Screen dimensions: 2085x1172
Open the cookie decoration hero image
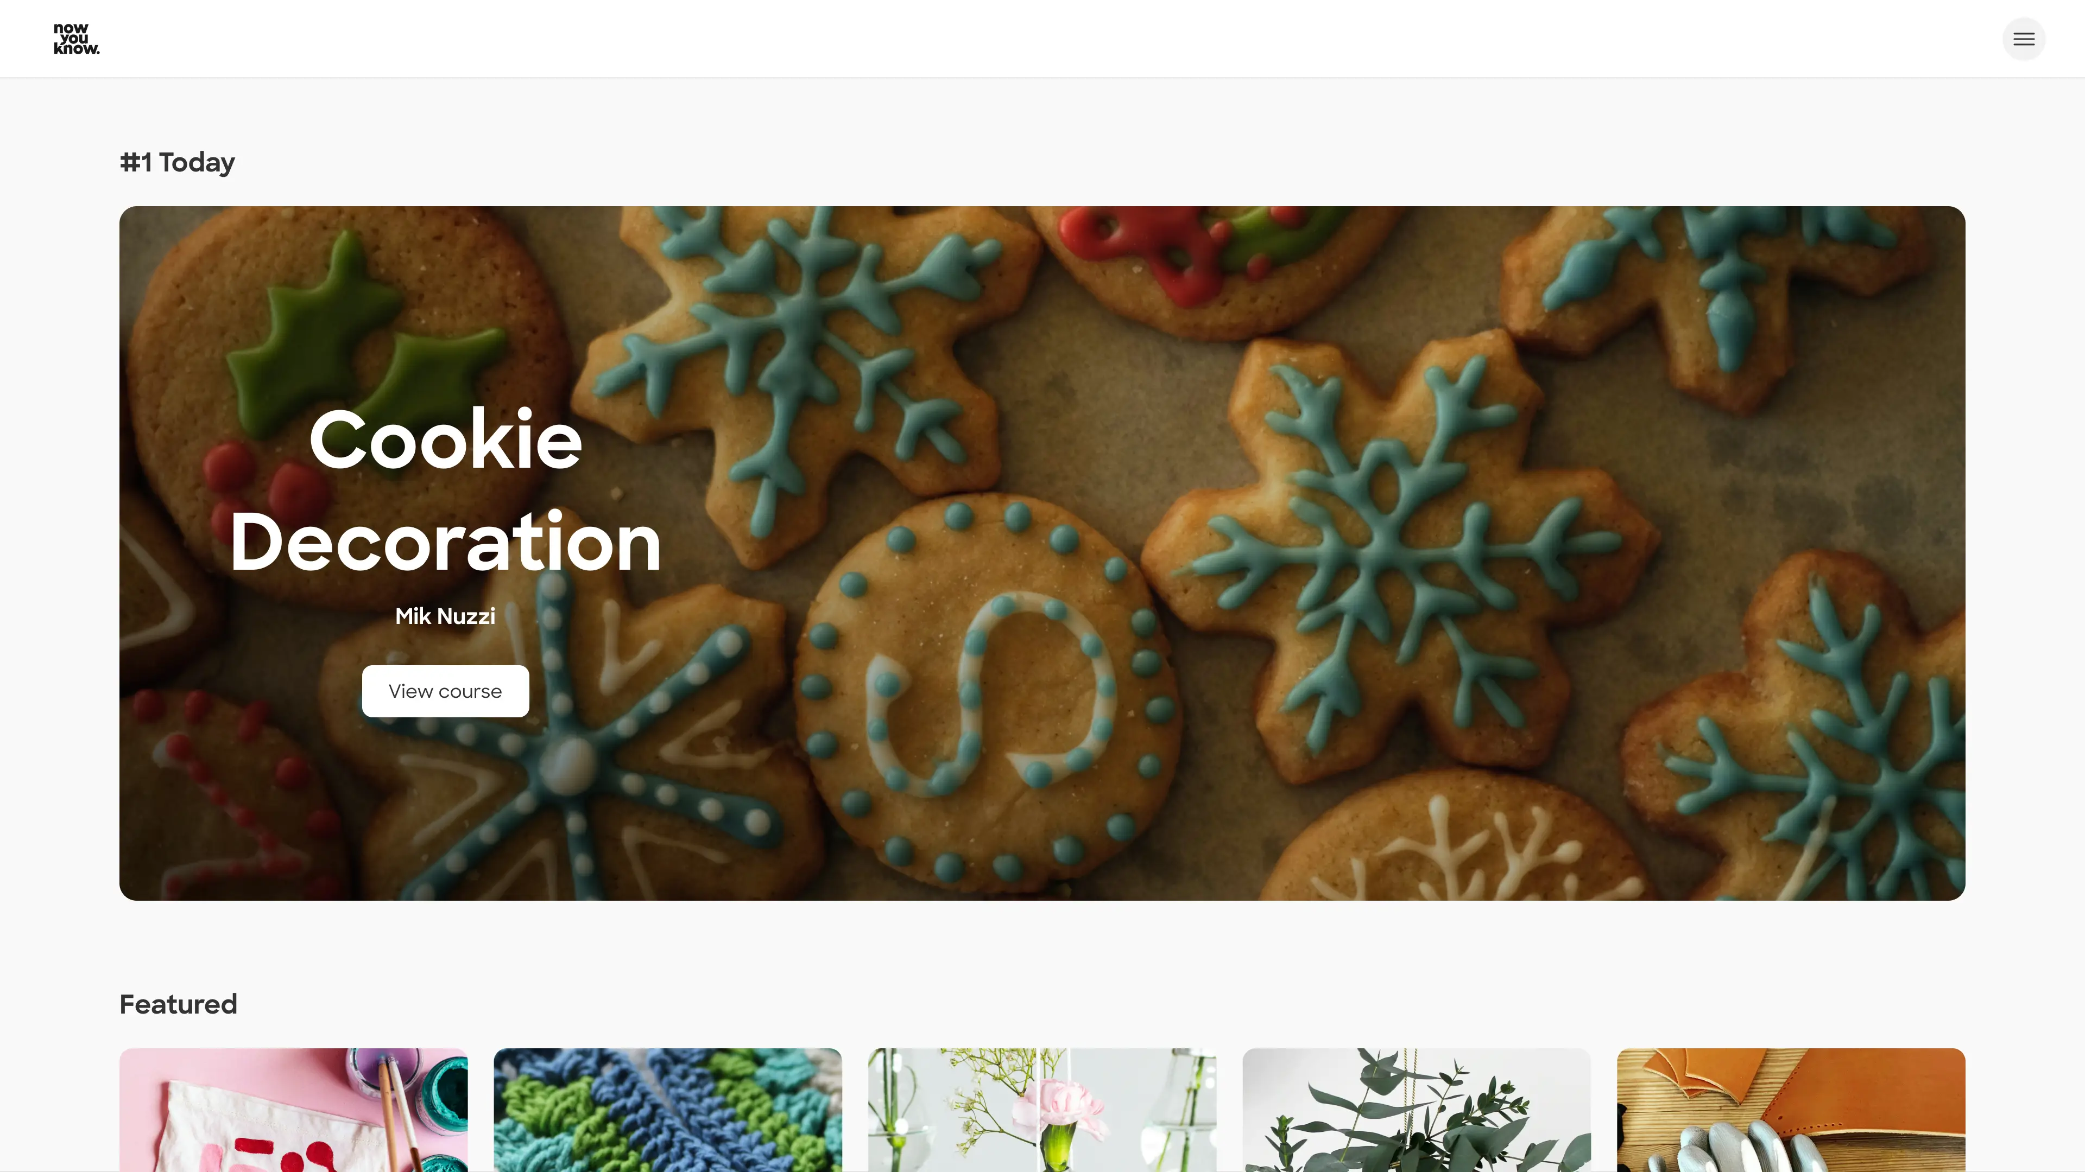(1042, 553)
